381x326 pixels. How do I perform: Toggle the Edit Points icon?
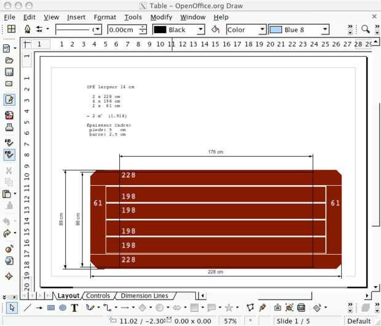tap(250, 308)
